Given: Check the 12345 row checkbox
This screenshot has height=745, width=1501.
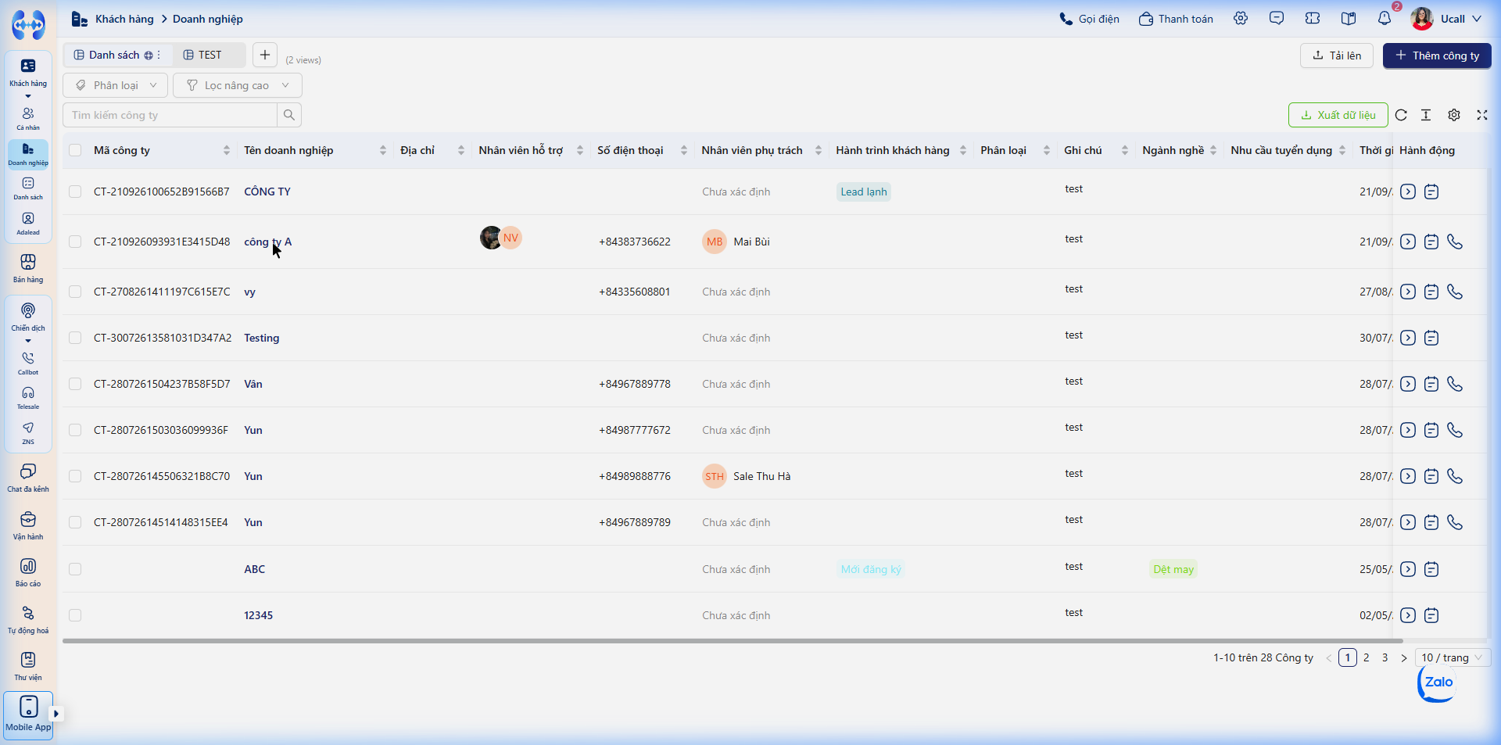Looking at the screenshot, I should [x=75, y=615].
